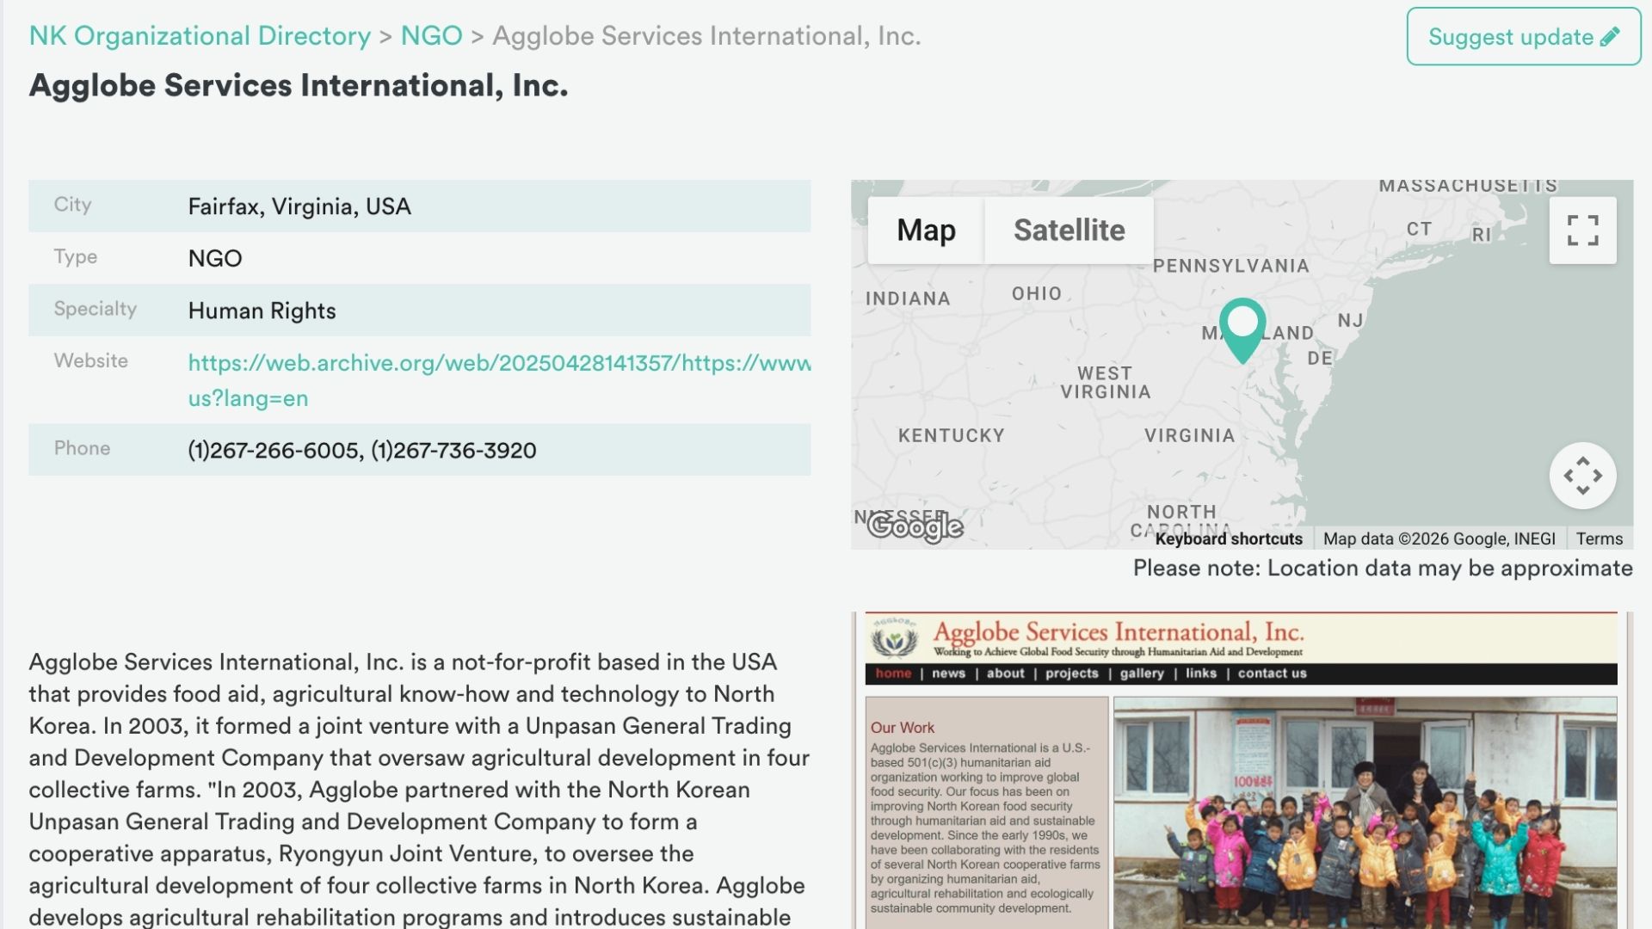Click the Agglobe website screenshot thumbnail
Viewport: 1652px width, 929px height.
1242,771
